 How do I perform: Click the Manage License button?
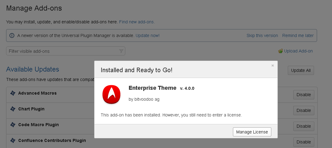tap(252, 132)
